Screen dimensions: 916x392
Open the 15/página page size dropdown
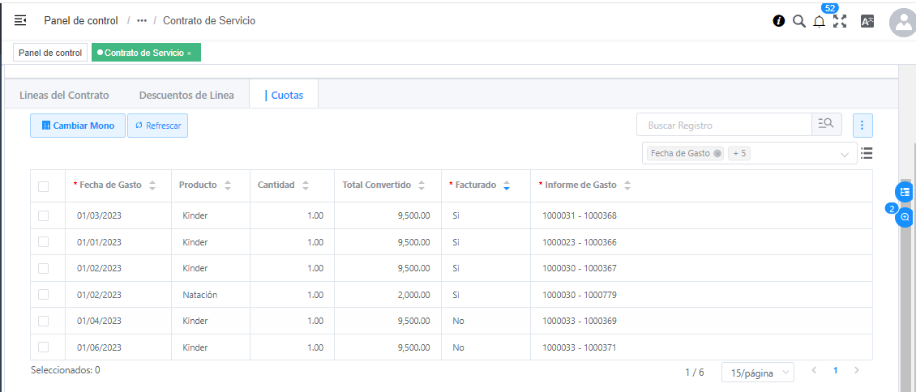tap(757, 373)
